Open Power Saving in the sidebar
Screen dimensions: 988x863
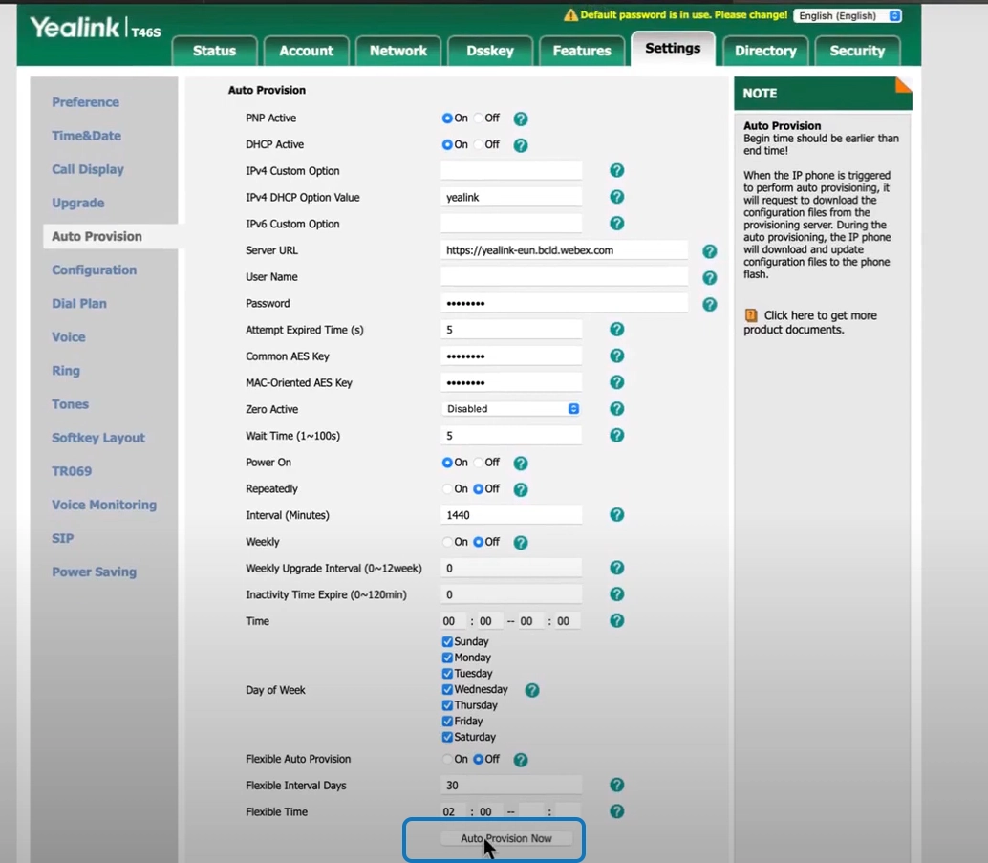[x=94, y=572]
